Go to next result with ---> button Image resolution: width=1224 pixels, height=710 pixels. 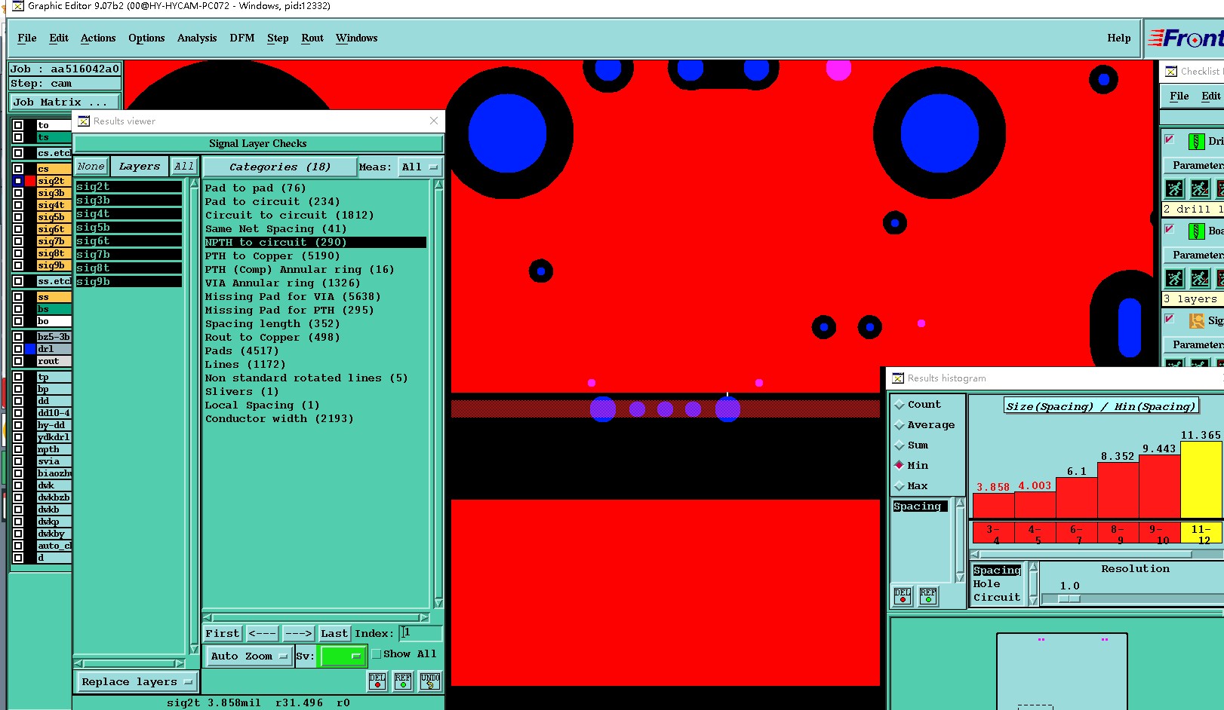pyautogui.click(x=299, y=634)
